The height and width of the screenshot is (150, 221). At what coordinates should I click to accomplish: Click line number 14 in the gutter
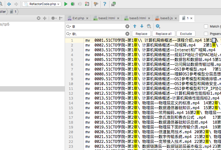coord(71,103)
